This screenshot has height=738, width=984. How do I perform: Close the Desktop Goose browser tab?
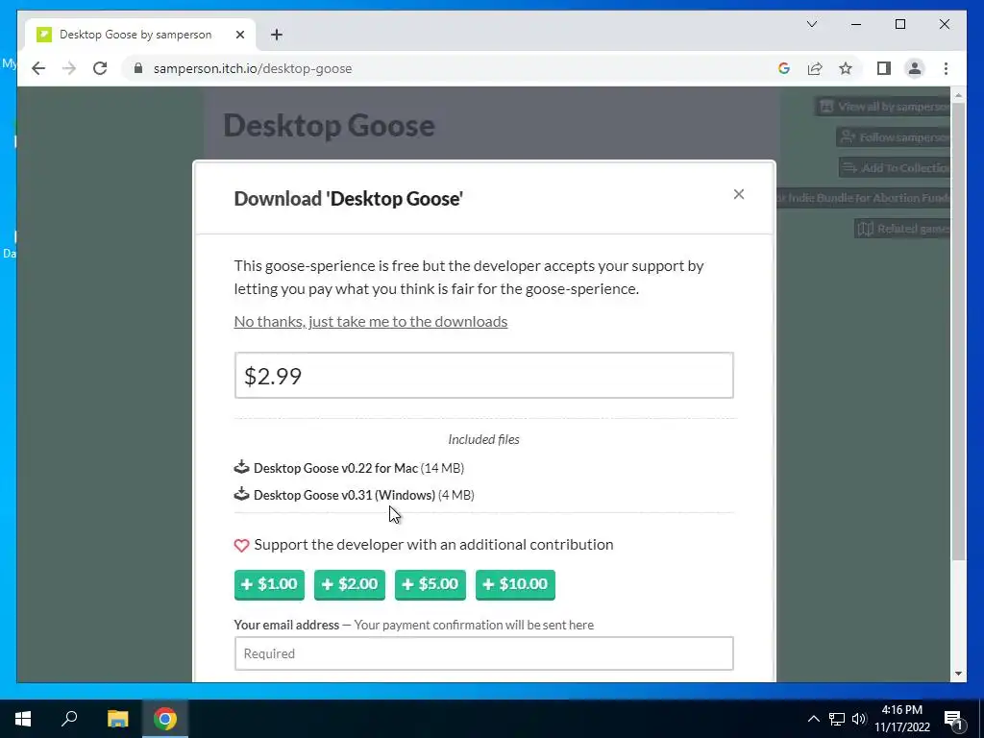(x=239, y=35)
